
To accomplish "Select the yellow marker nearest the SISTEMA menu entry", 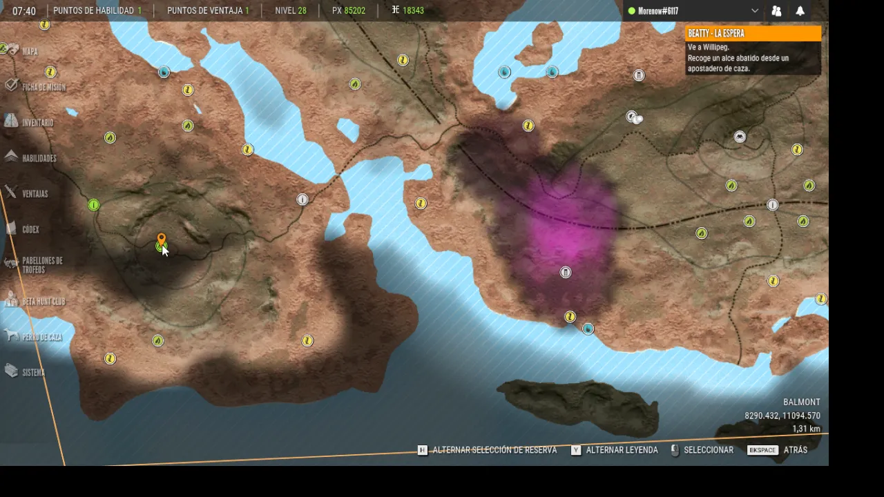I will 110,358.
